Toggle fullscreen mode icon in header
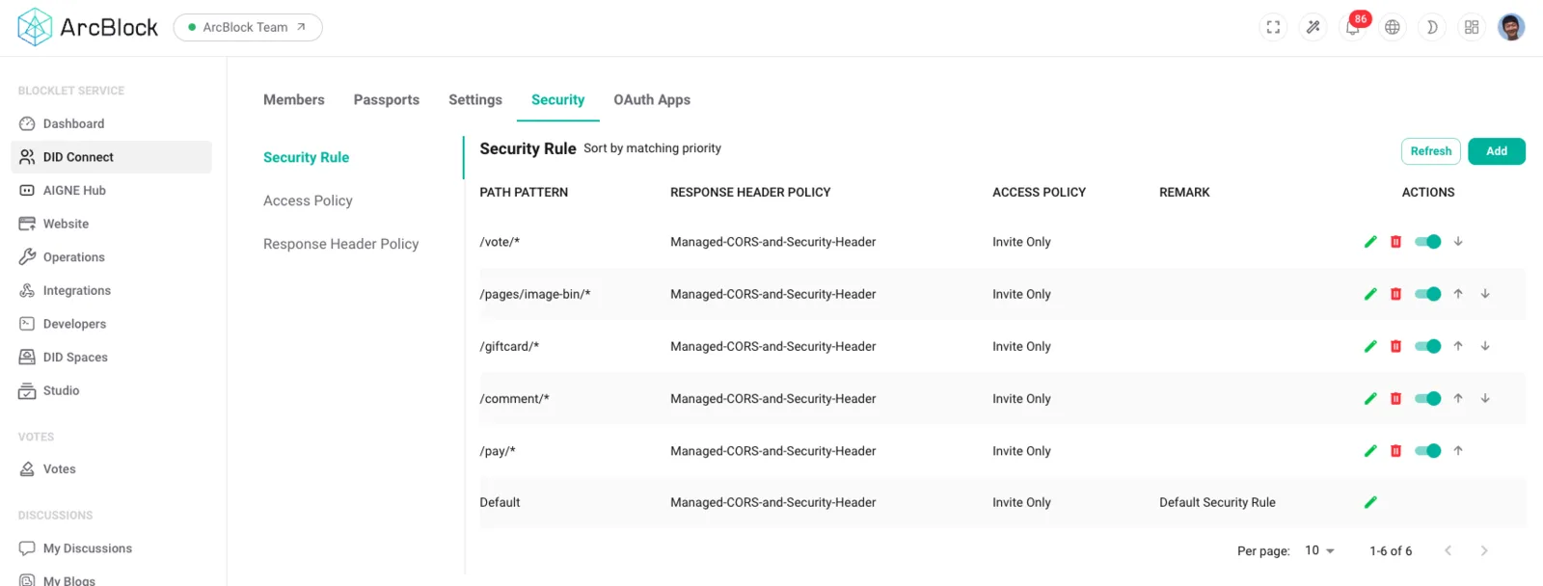 pos(1273,27)
